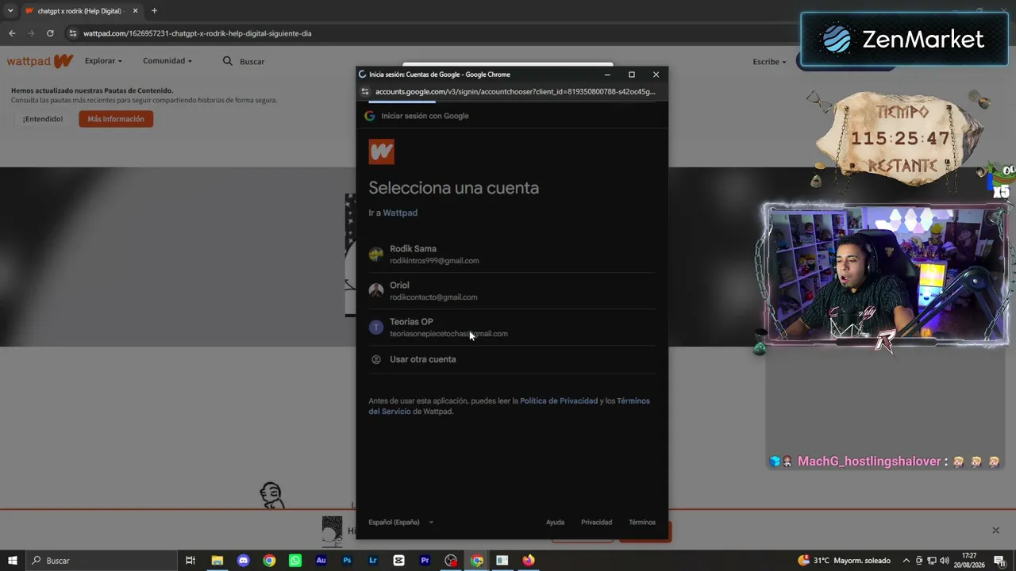1016x571 pixels.
Task: Click the weather widget showing 31°C
Action: click(844, 561)
